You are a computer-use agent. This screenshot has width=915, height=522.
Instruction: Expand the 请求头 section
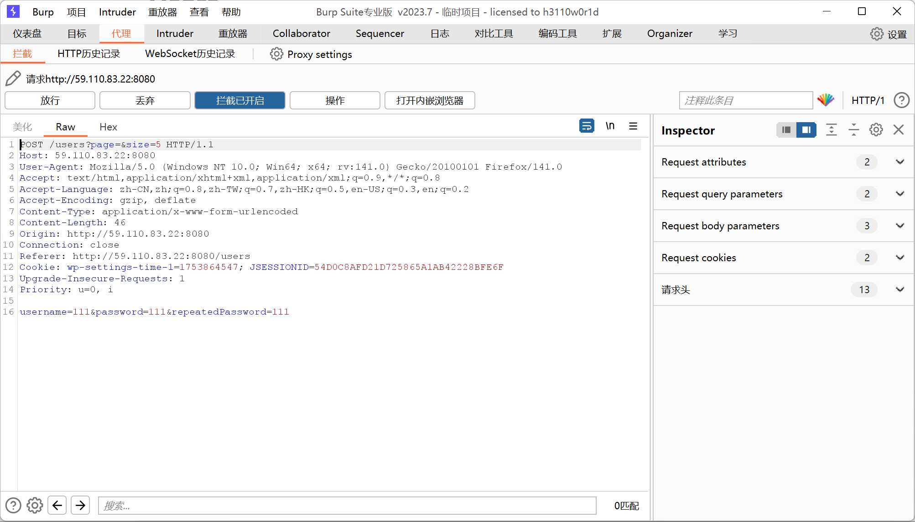point(784,289)
